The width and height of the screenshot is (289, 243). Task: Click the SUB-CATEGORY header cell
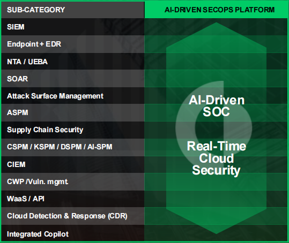coord(73,10)
